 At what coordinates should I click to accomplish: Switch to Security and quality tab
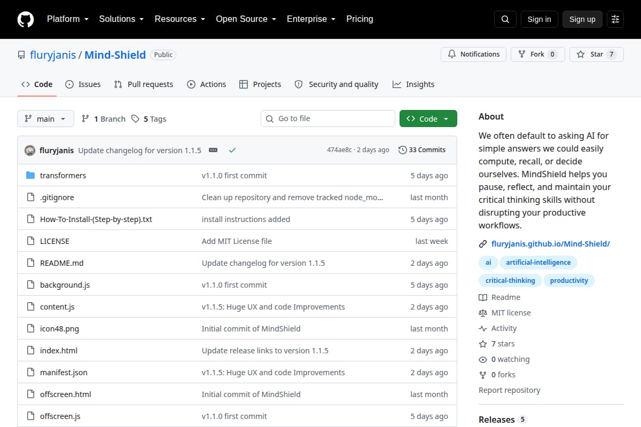coord(337,84)
